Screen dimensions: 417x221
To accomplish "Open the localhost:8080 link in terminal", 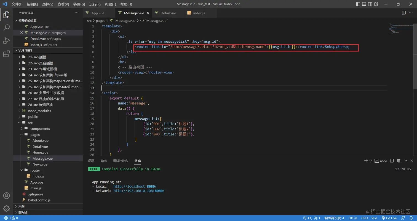I will [135, 186].
